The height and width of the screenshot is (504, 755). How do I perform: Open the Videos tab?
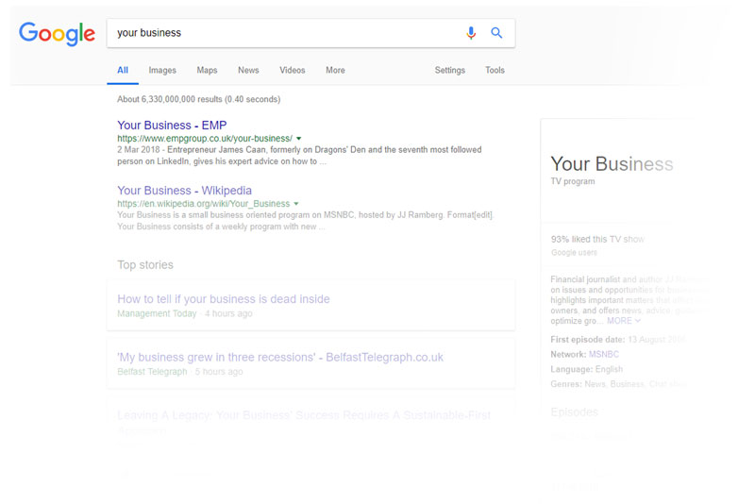[293, 70]
